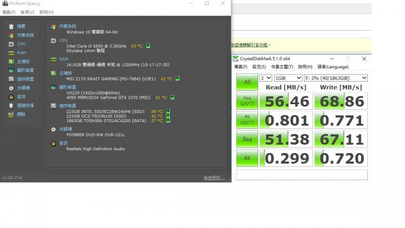Select the Graphics (圖形裝置) sidebar icon
The width and height of the screenshot is (405, 228).
point(11,70)
